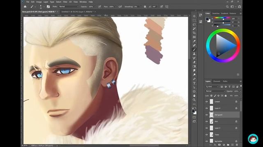Select the Move tool

click(x=194, y=16)
